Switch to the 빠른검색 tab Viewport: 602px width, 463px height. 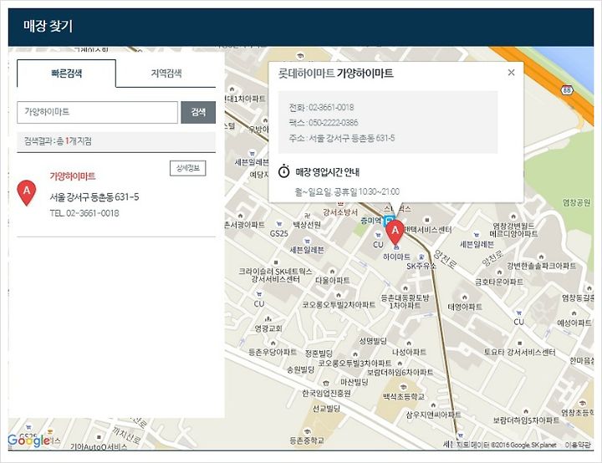point(66,74)
